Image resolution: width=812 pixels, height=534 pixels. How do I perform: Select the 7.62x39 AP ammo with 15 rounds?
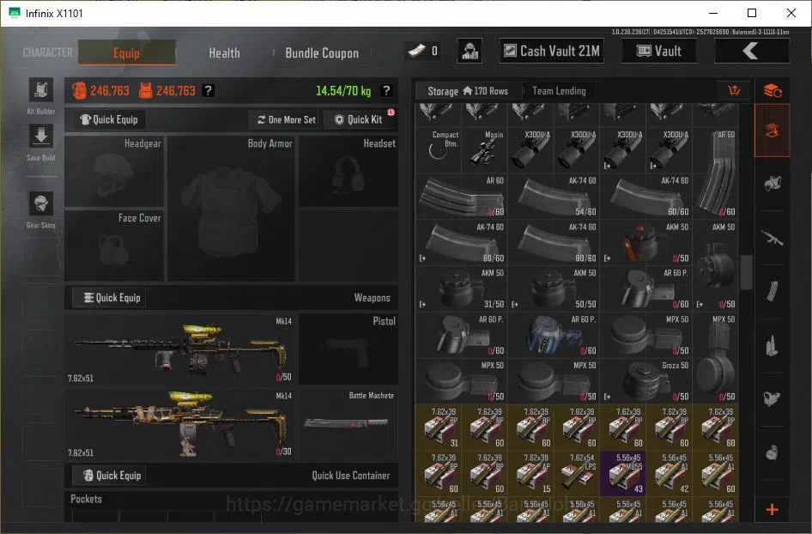pos(530,473)
